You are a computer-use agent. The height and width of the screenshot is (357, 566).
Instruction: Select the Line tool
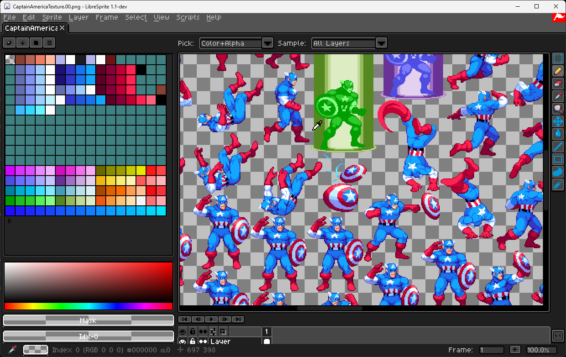pos(558,147)
